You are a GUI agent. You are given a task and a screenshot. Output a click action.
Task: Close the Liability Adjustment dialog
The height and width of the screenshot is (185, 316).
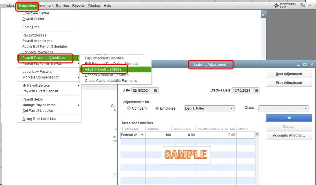(312, 64)
